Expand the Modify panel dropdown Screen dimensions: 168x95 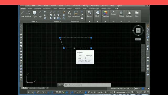pos(57,21)
